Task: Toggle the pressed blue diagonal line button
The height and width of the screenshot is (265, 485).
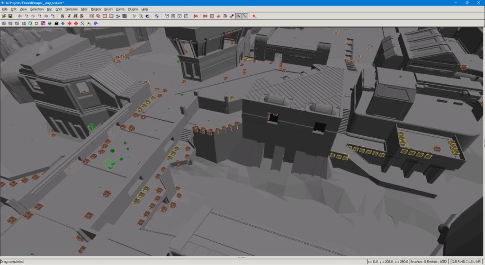Action: point(245,16)
